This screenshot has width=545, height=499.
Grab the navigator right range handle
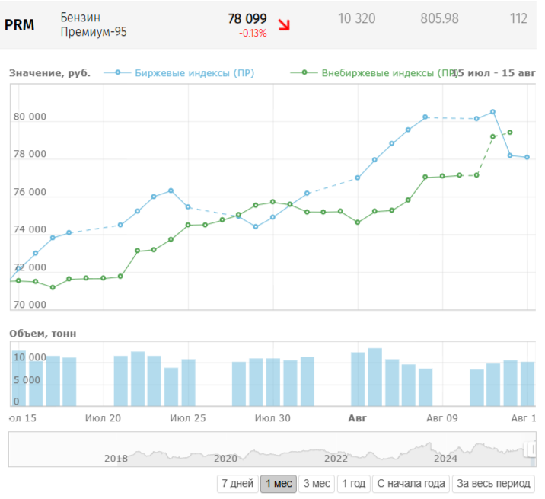532,449
